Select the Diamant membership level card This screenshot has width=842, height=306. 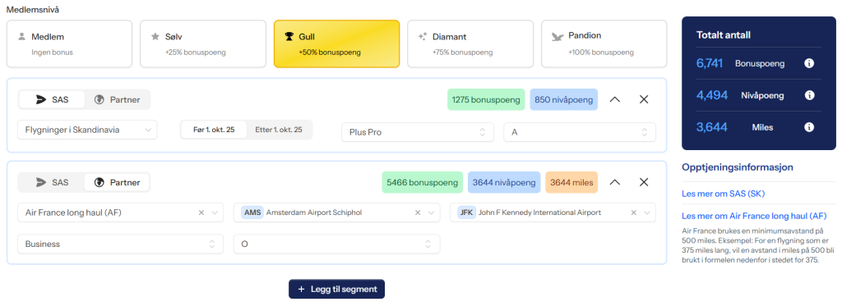pos(470,44)
